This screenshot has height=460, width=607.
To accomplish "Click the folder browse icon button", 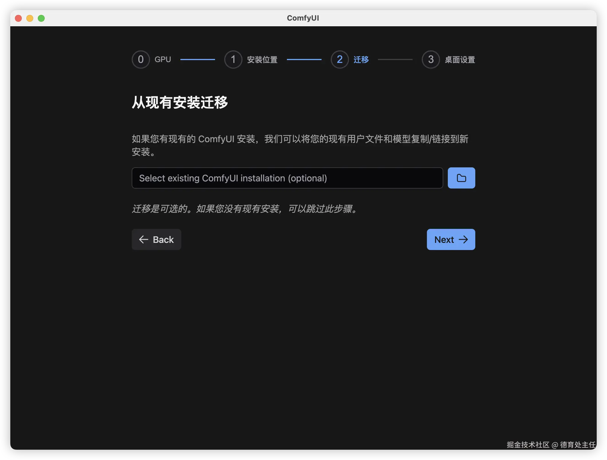I will pyautogui.click(x=461, y=178).
